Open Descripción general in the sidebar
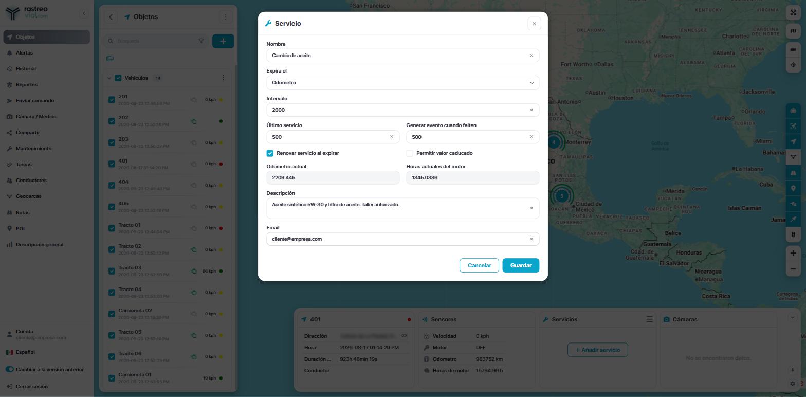The width and height of the screenshot is (806, 397). (47, 245)
